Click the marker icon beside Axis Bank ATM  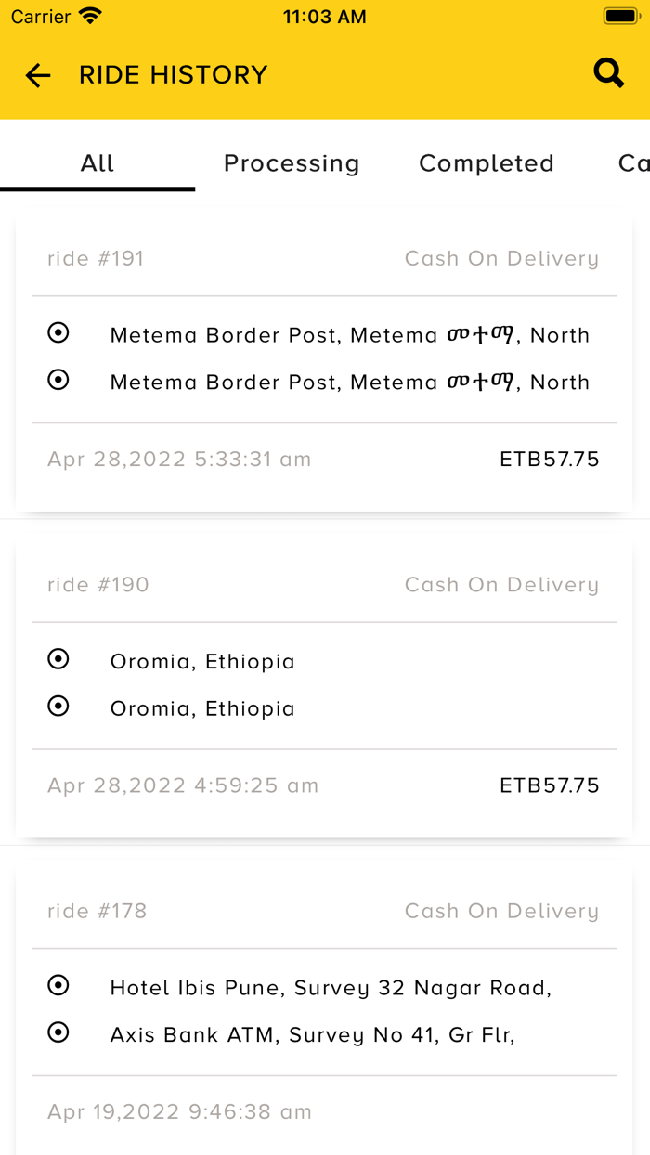tap(58, 1032)
